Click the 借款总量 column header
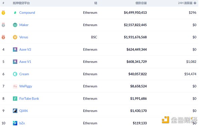 (x=141, y=3)
